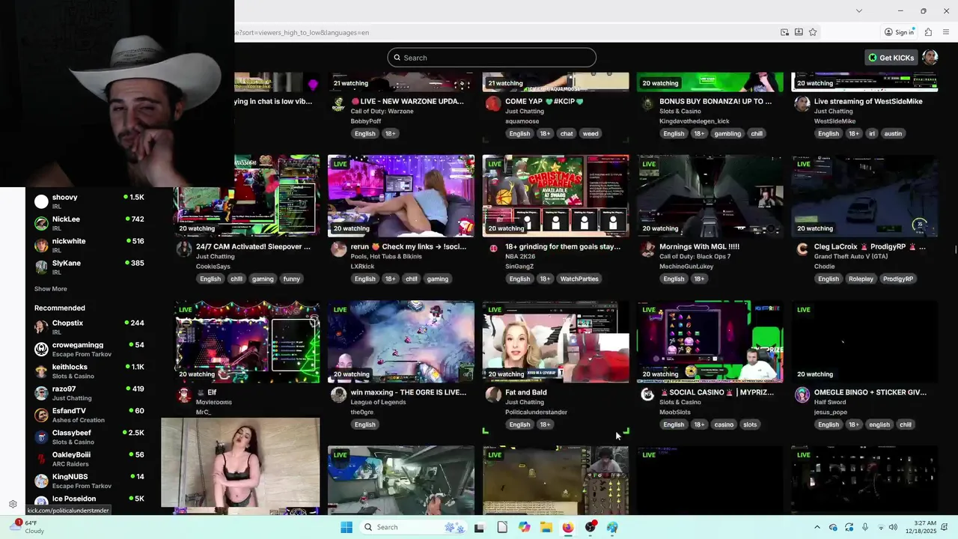
Task: Open the Call of Duty: Warzone category link
Action: click(x=382, y=112)
